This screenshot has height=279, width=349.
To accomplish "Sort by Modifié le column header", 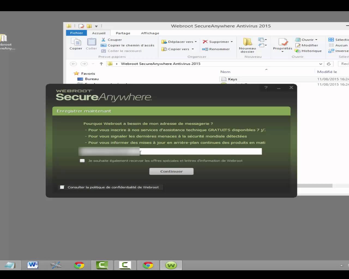I will point(327,72).
